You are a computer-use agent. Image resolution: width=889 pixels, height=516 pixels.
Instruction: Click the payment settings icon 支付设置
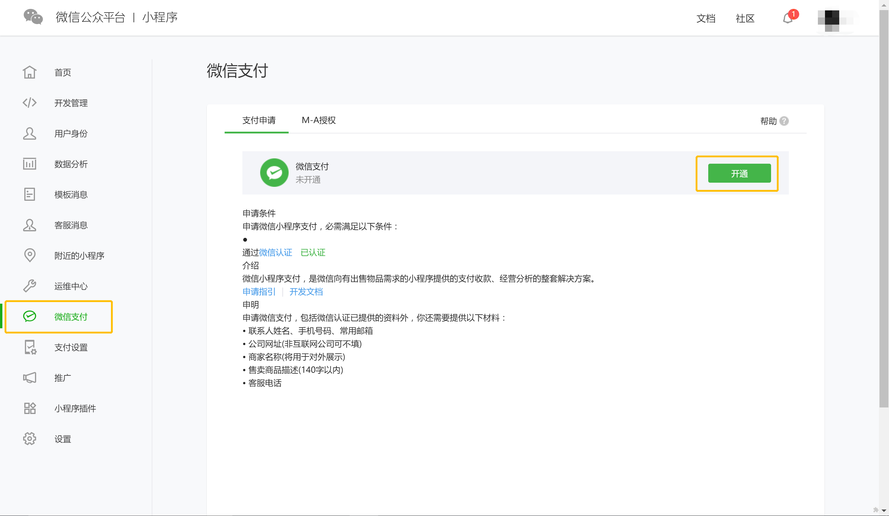pos(30,347)
